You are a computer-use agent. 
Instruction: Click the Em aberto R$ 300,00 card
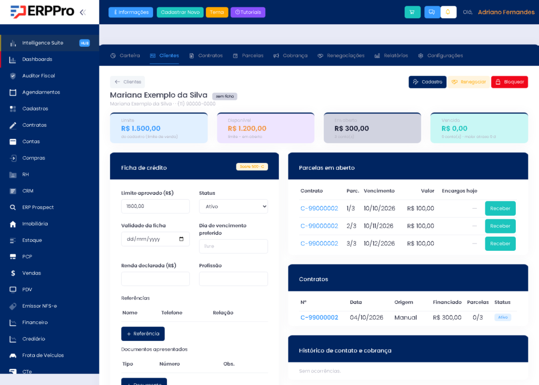(x=372, y=128)
